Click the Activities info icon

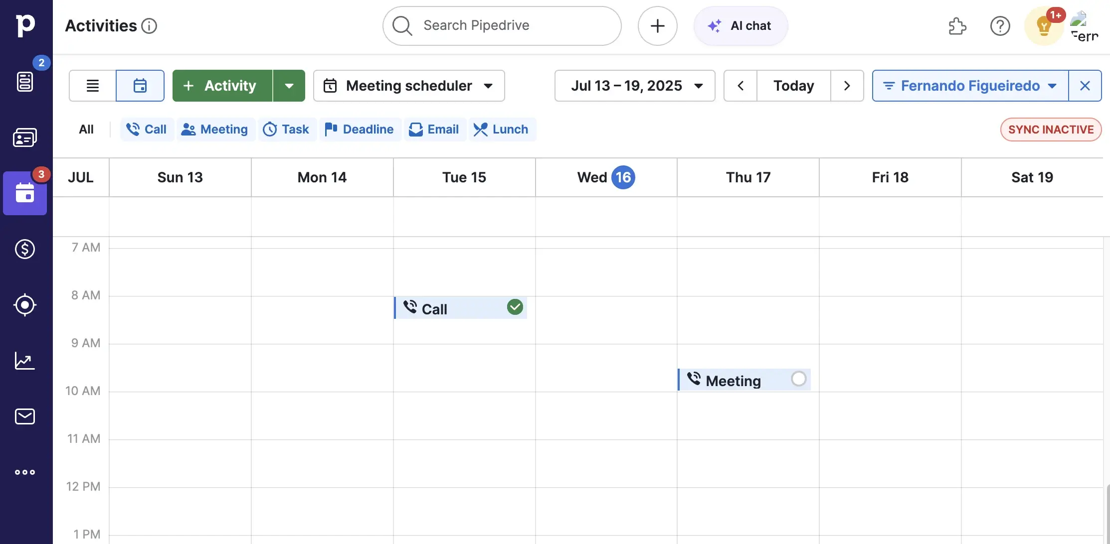pyautogui.click(x=149, y=26)
